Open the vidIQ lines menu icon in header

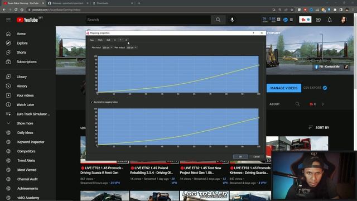(291, 20)
